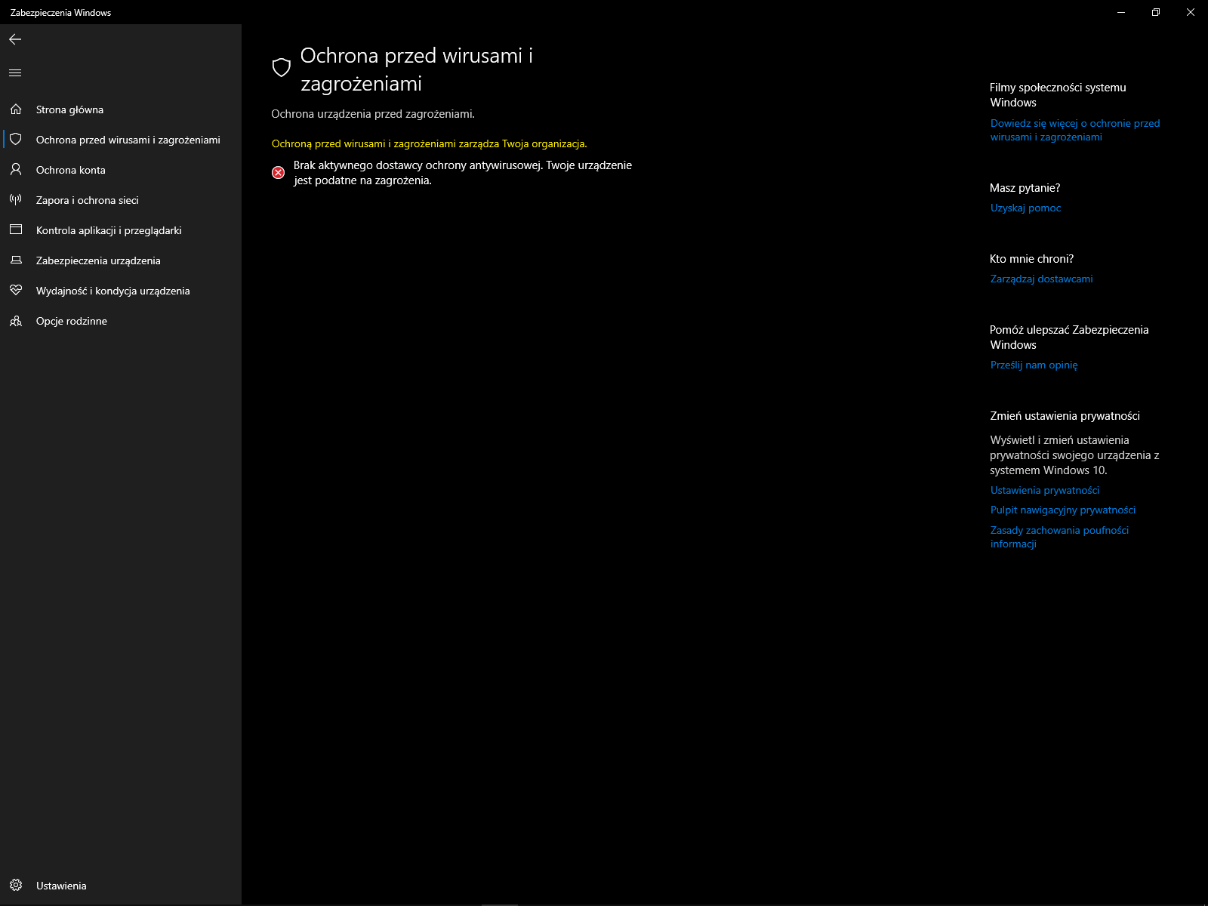The image size is (1208, 906).
Task: Click the gear icon for Ustawienia
Action: click(x=16, y=885)
